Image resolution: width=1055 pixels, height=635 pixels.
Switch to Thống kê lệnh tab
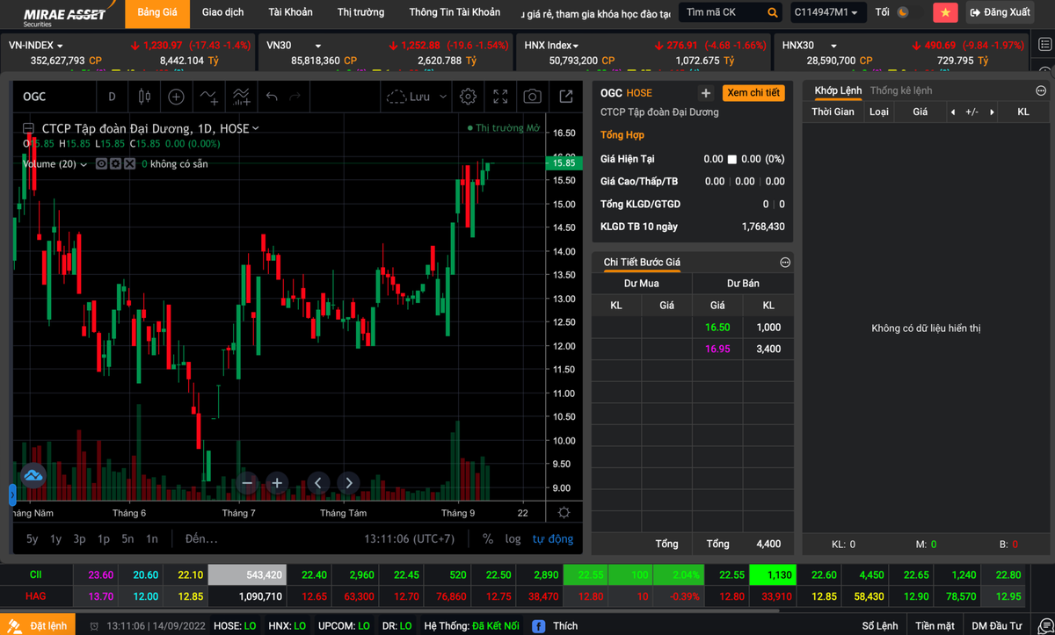click(x=900, y=90)
